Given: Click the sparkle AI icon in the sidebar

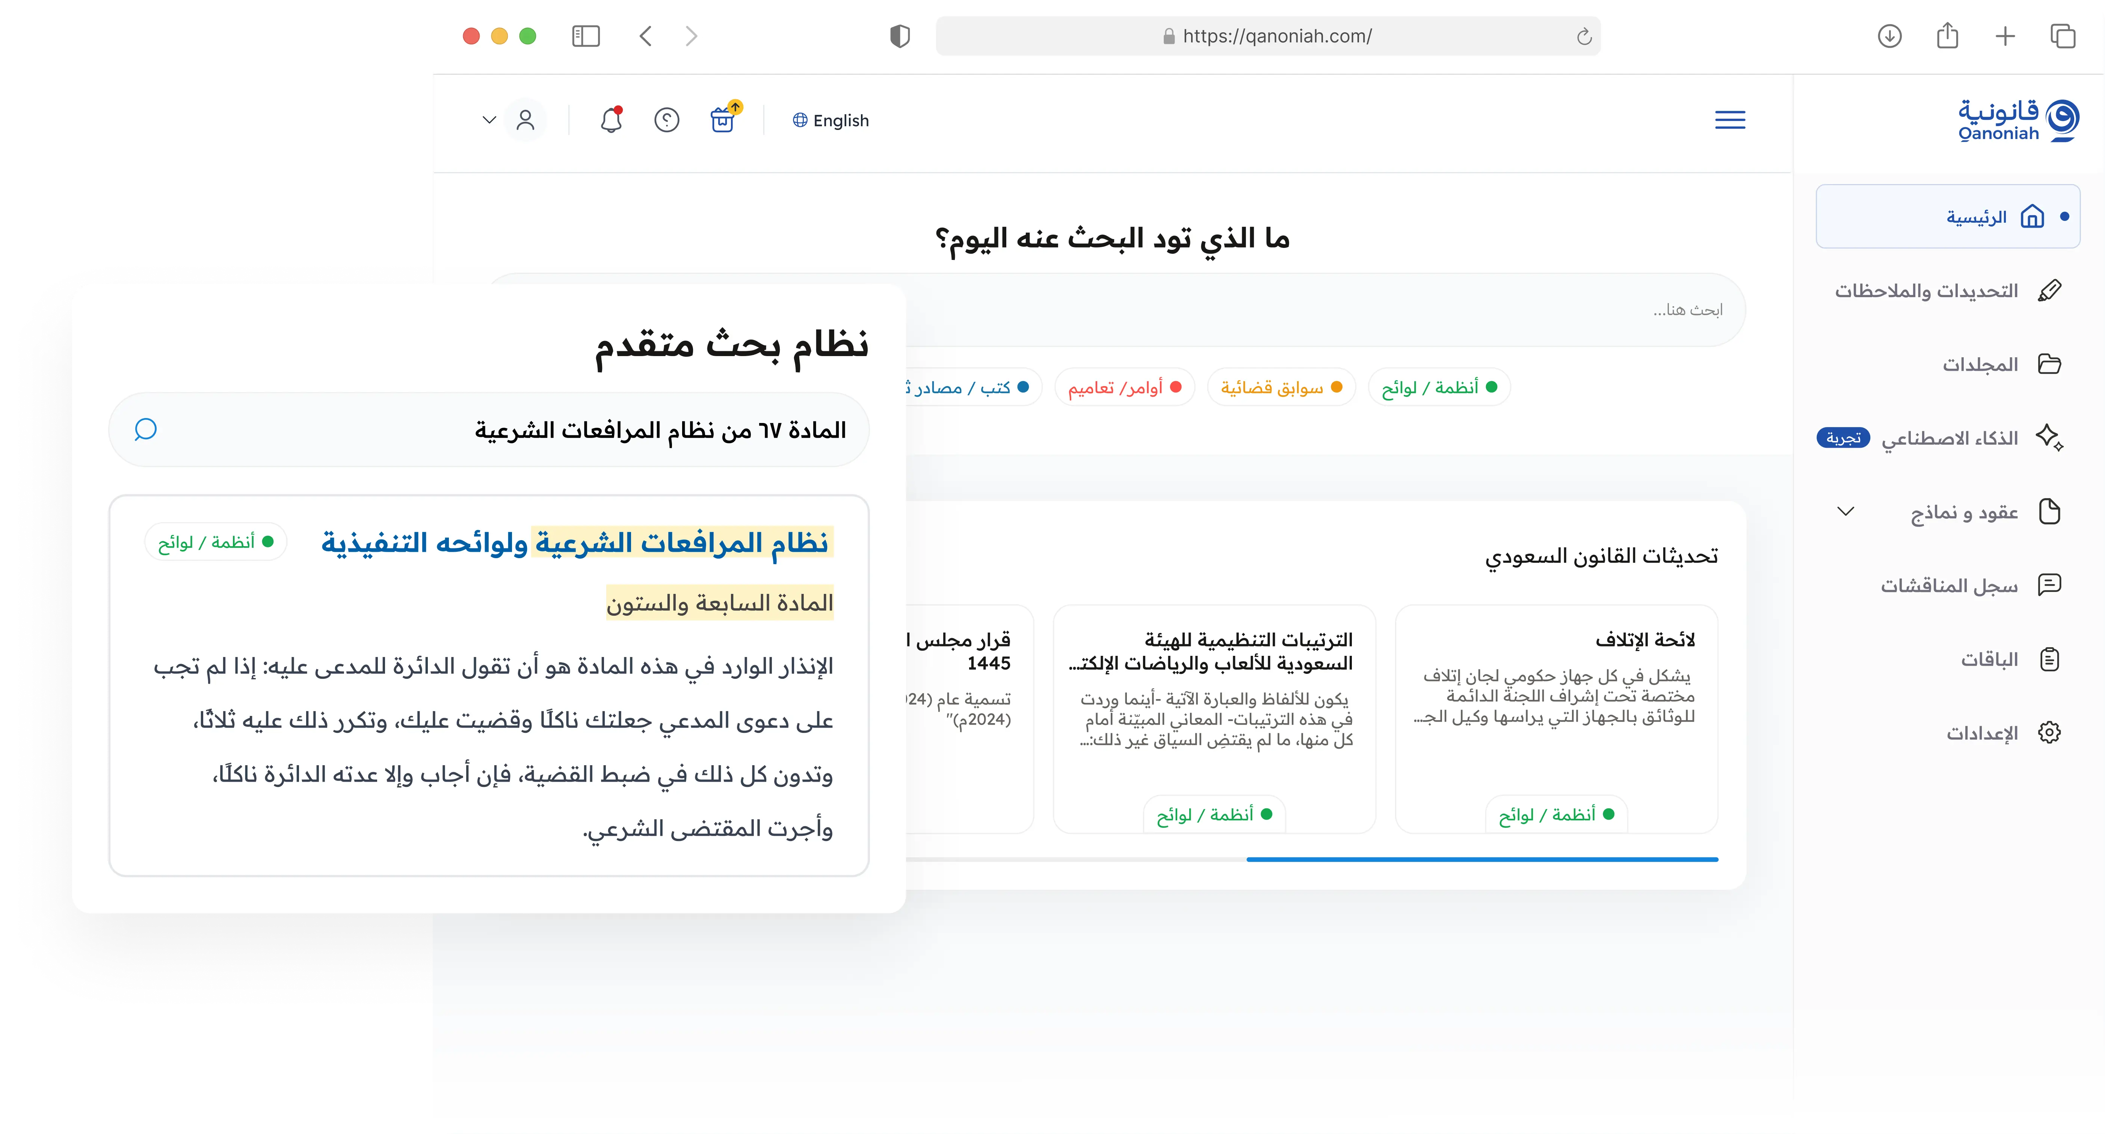Looking at the screenshot, I should (2049, 437).
